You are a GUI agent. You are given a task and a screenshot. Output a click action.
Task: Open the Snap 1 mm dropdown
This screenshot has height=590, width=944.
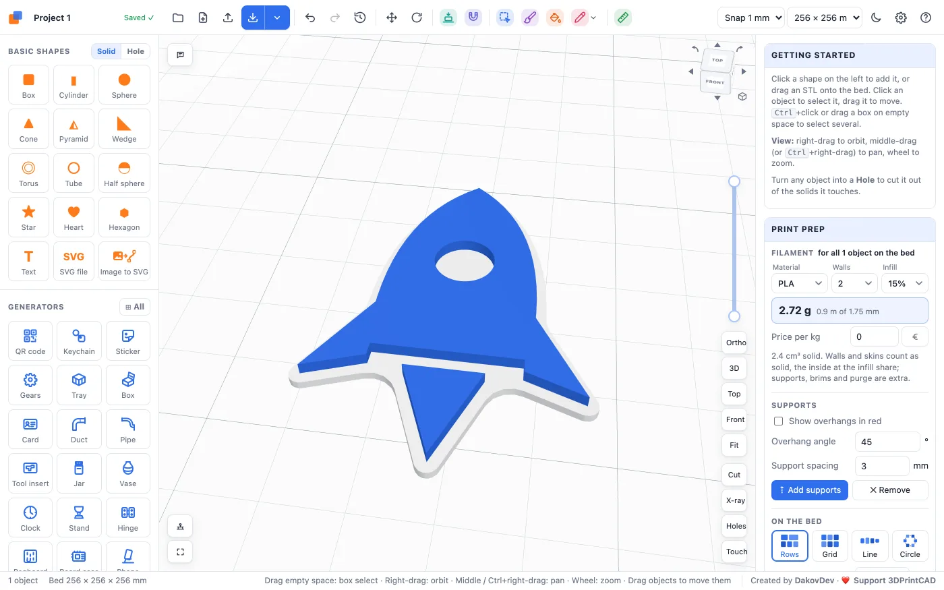click(750, 18)
